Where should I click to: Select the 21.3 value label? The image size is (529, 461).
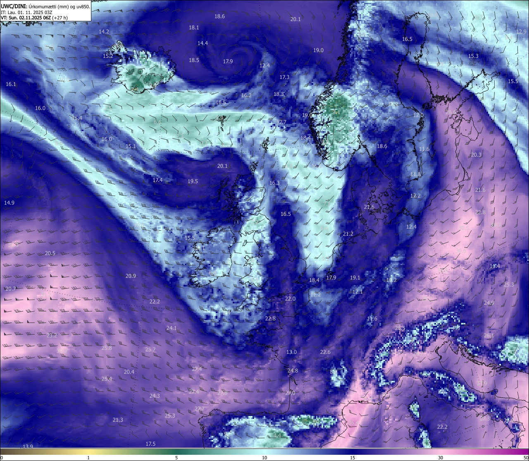click(118, 420)
